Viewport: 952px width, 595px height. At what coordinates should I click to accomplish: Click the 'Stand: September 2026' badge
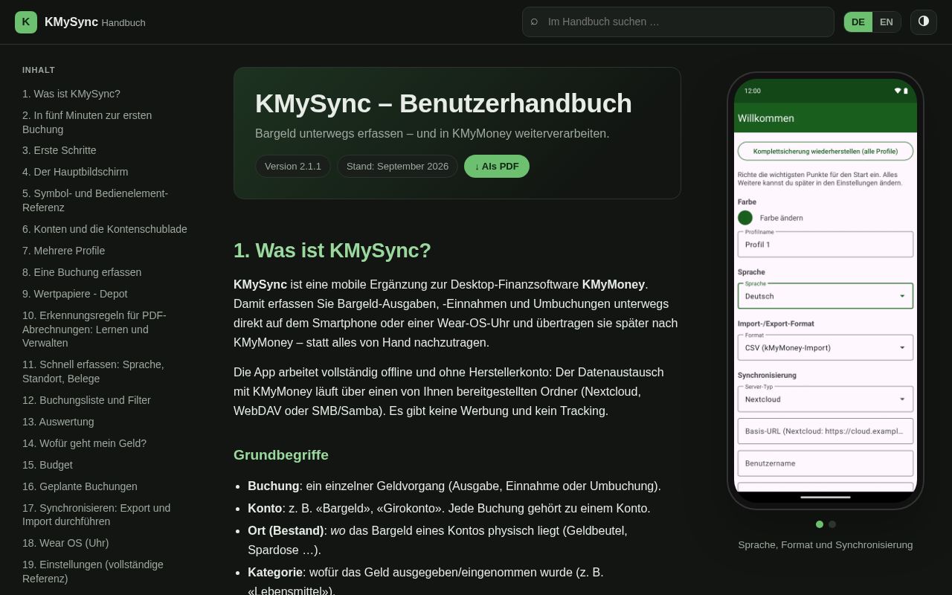tap(397, 166)
